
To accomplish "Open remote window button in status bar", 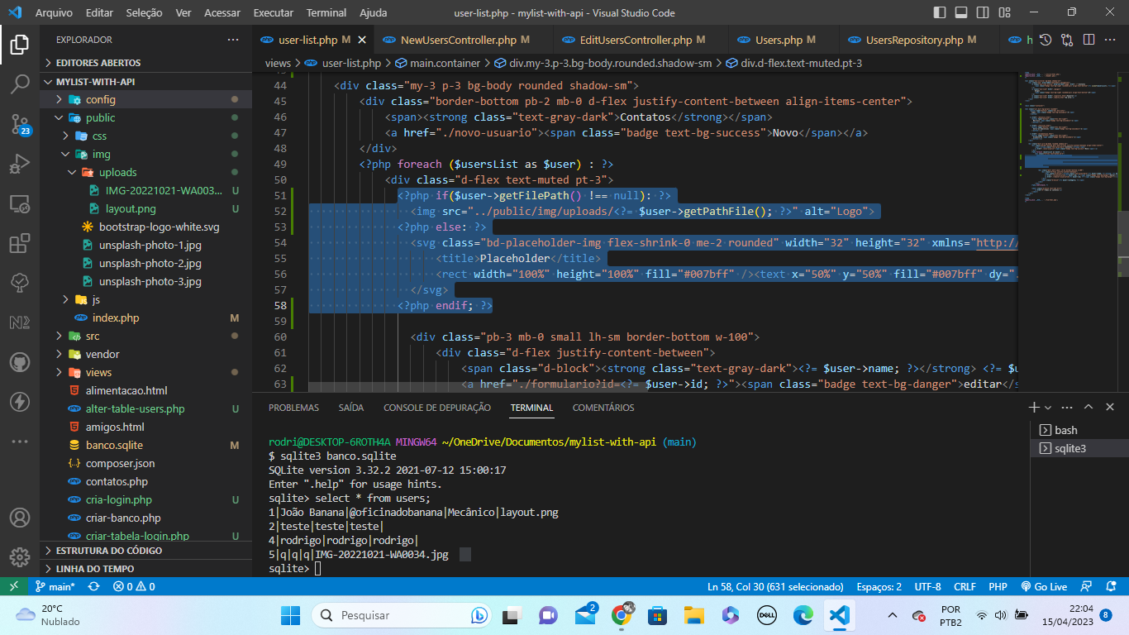I will [13, 586].
